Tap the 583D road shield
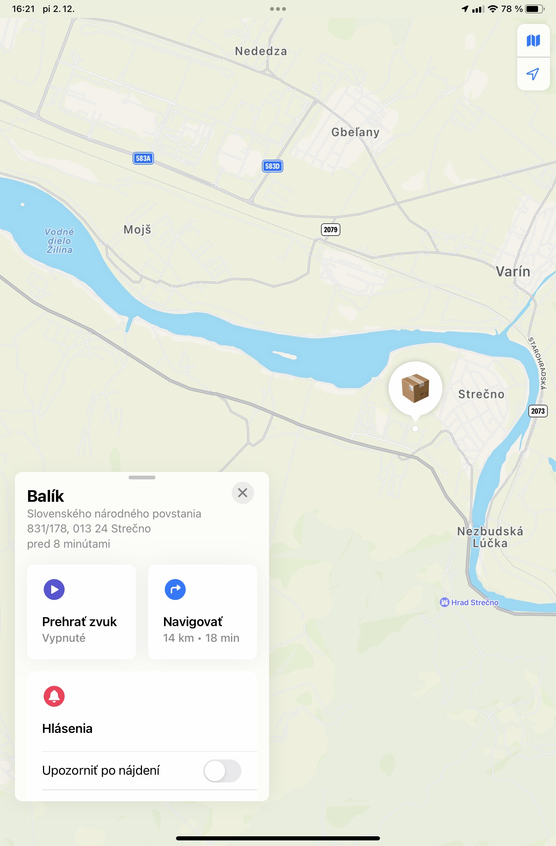Viewport: 556px width, 846px height. click(272, 166)
